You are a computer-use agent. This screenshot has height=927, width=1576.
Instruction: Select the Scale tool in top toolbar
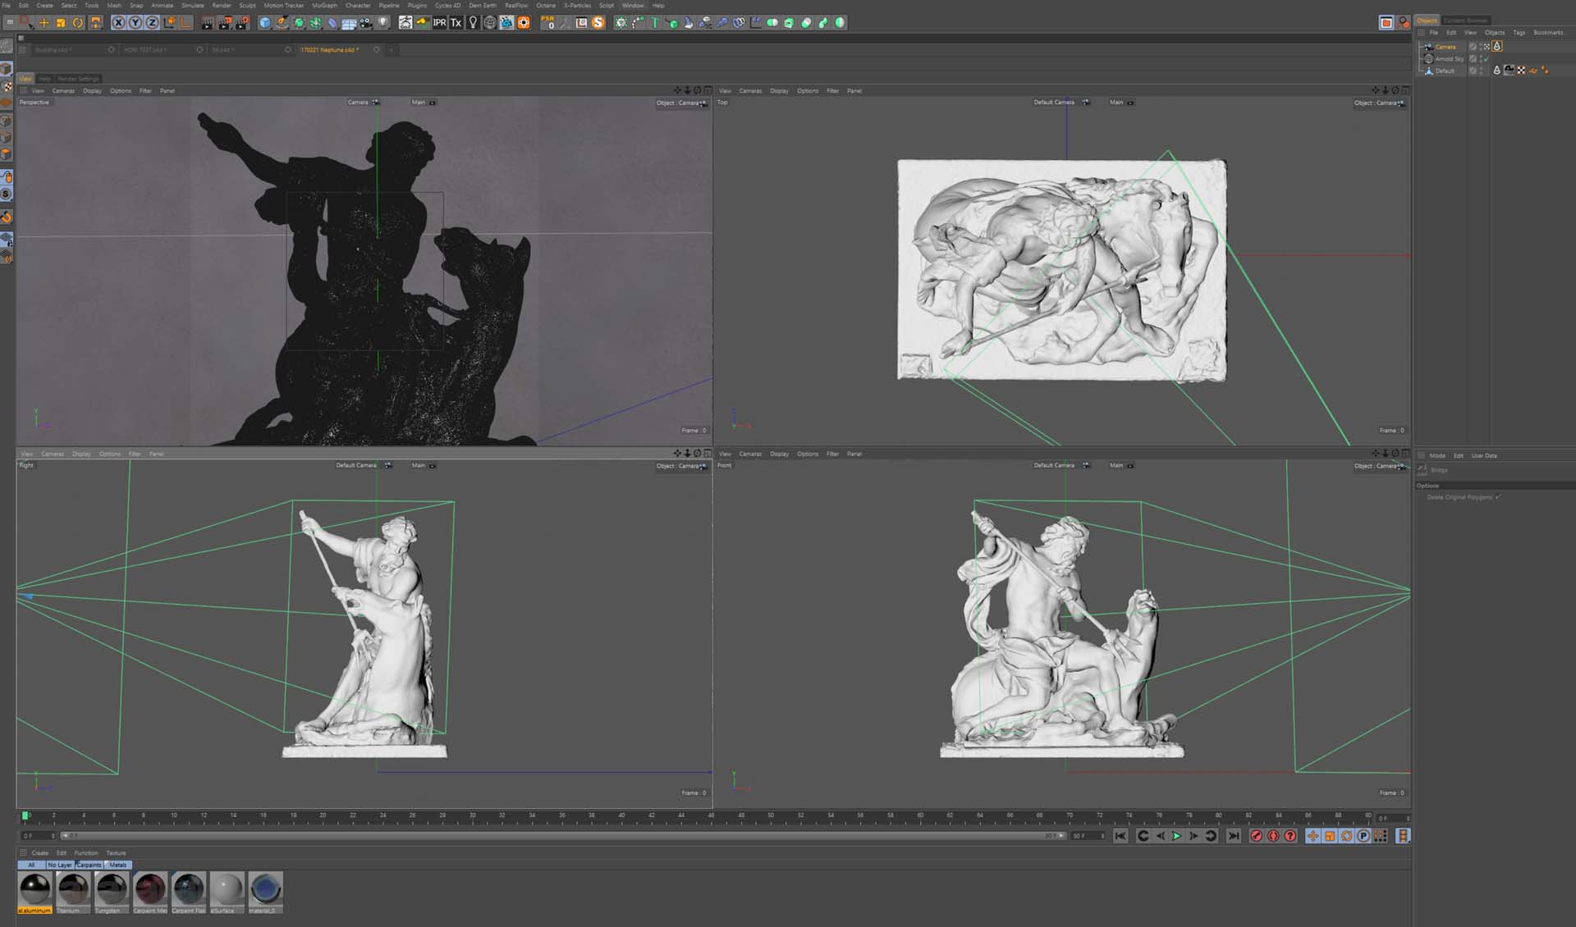tap(61, 23)
